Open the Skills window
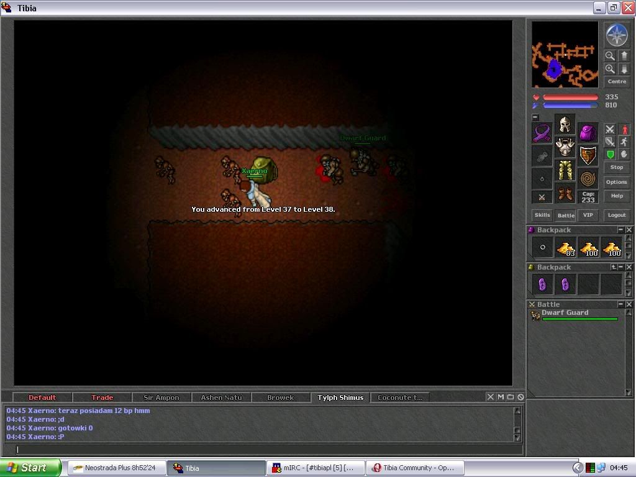Screen dimensions: 636x477 542,215
